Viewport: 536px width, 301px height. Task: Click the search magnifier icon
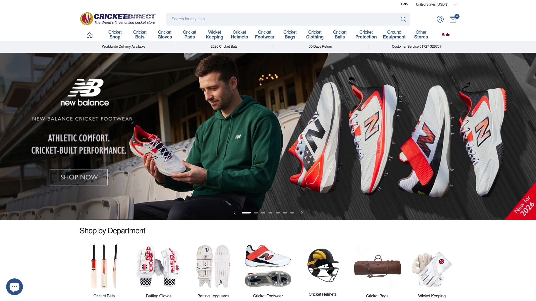[x=403, y=19]
